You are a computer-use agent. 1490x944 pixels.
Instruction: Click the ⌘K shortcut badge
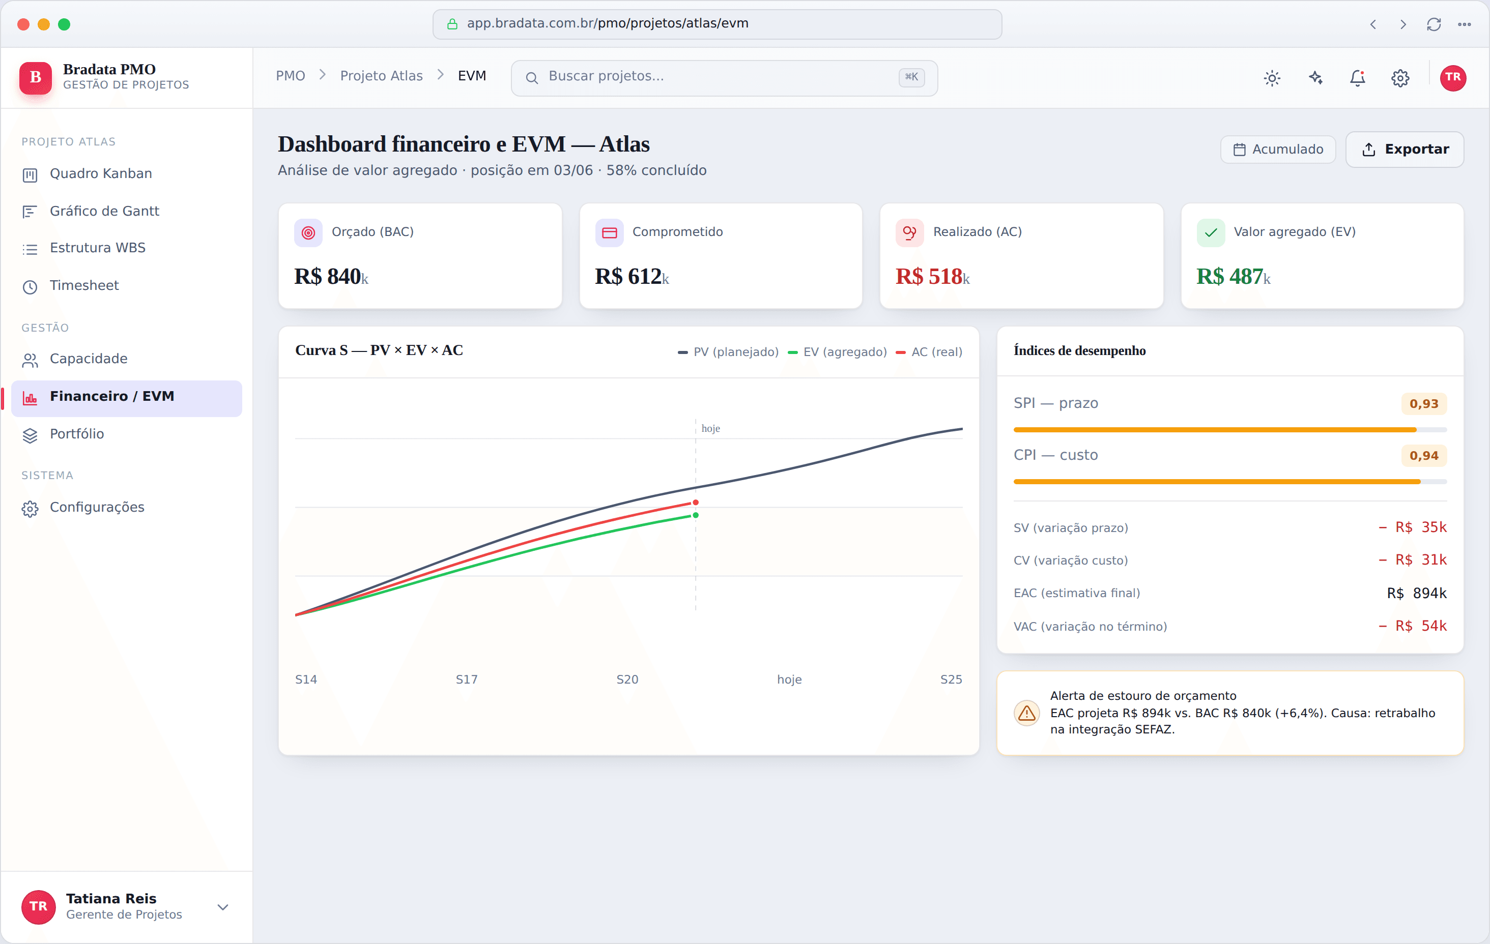[x=911, y=77]
